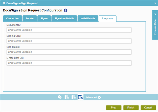Screen dimensions: 158x112
Task: Go to Signature Details tab
Action: [64, 18]
